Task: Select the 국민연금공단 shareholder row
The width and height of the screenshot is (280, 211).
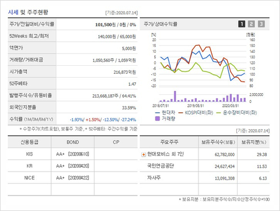Action: point(205,166)
